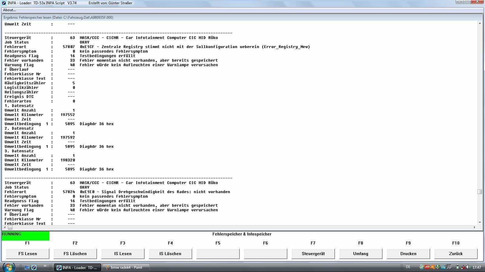485x272 pixels.
Task: Click horizontal scrollbar right arrow
Action: pyautogui.click(x=475, y=227)
